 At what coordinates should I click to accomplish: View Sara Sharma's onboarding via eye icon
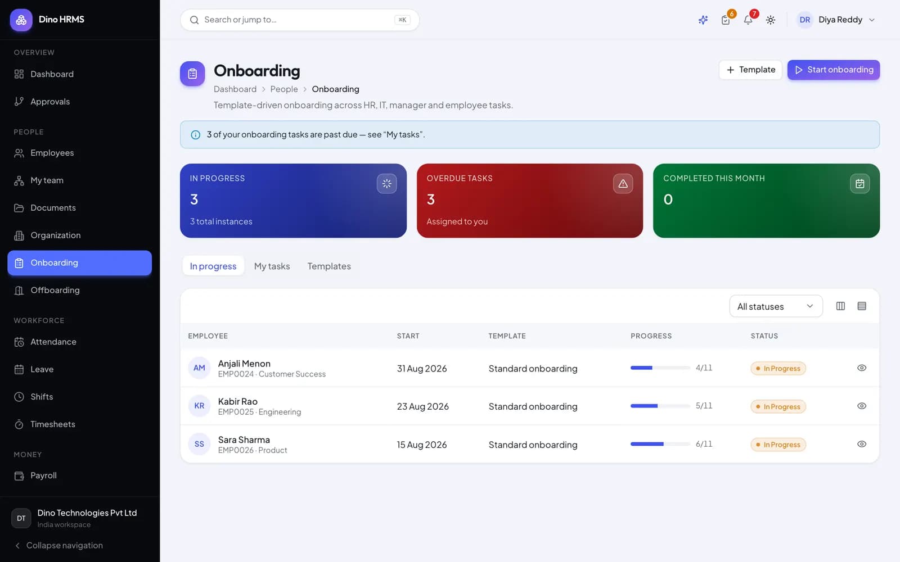[x=862, y=444]
